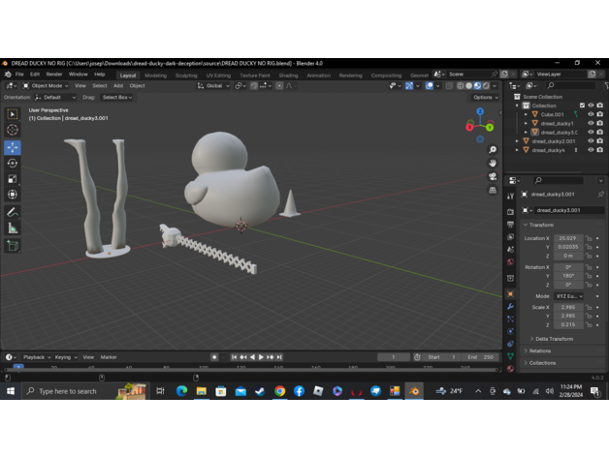Click the Select Box tool icon
This screenshot has width=609, height=457.
[x=13, y=114]
